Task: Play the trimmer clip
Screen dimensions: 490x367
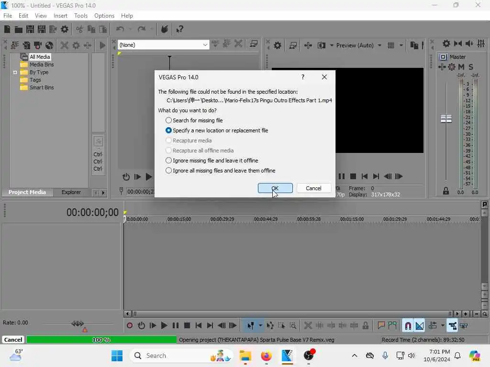Action: pos(148,177)
